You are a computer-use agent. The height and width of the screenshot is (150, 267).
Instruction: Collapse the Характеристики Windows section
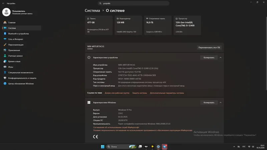coord(221,103)
